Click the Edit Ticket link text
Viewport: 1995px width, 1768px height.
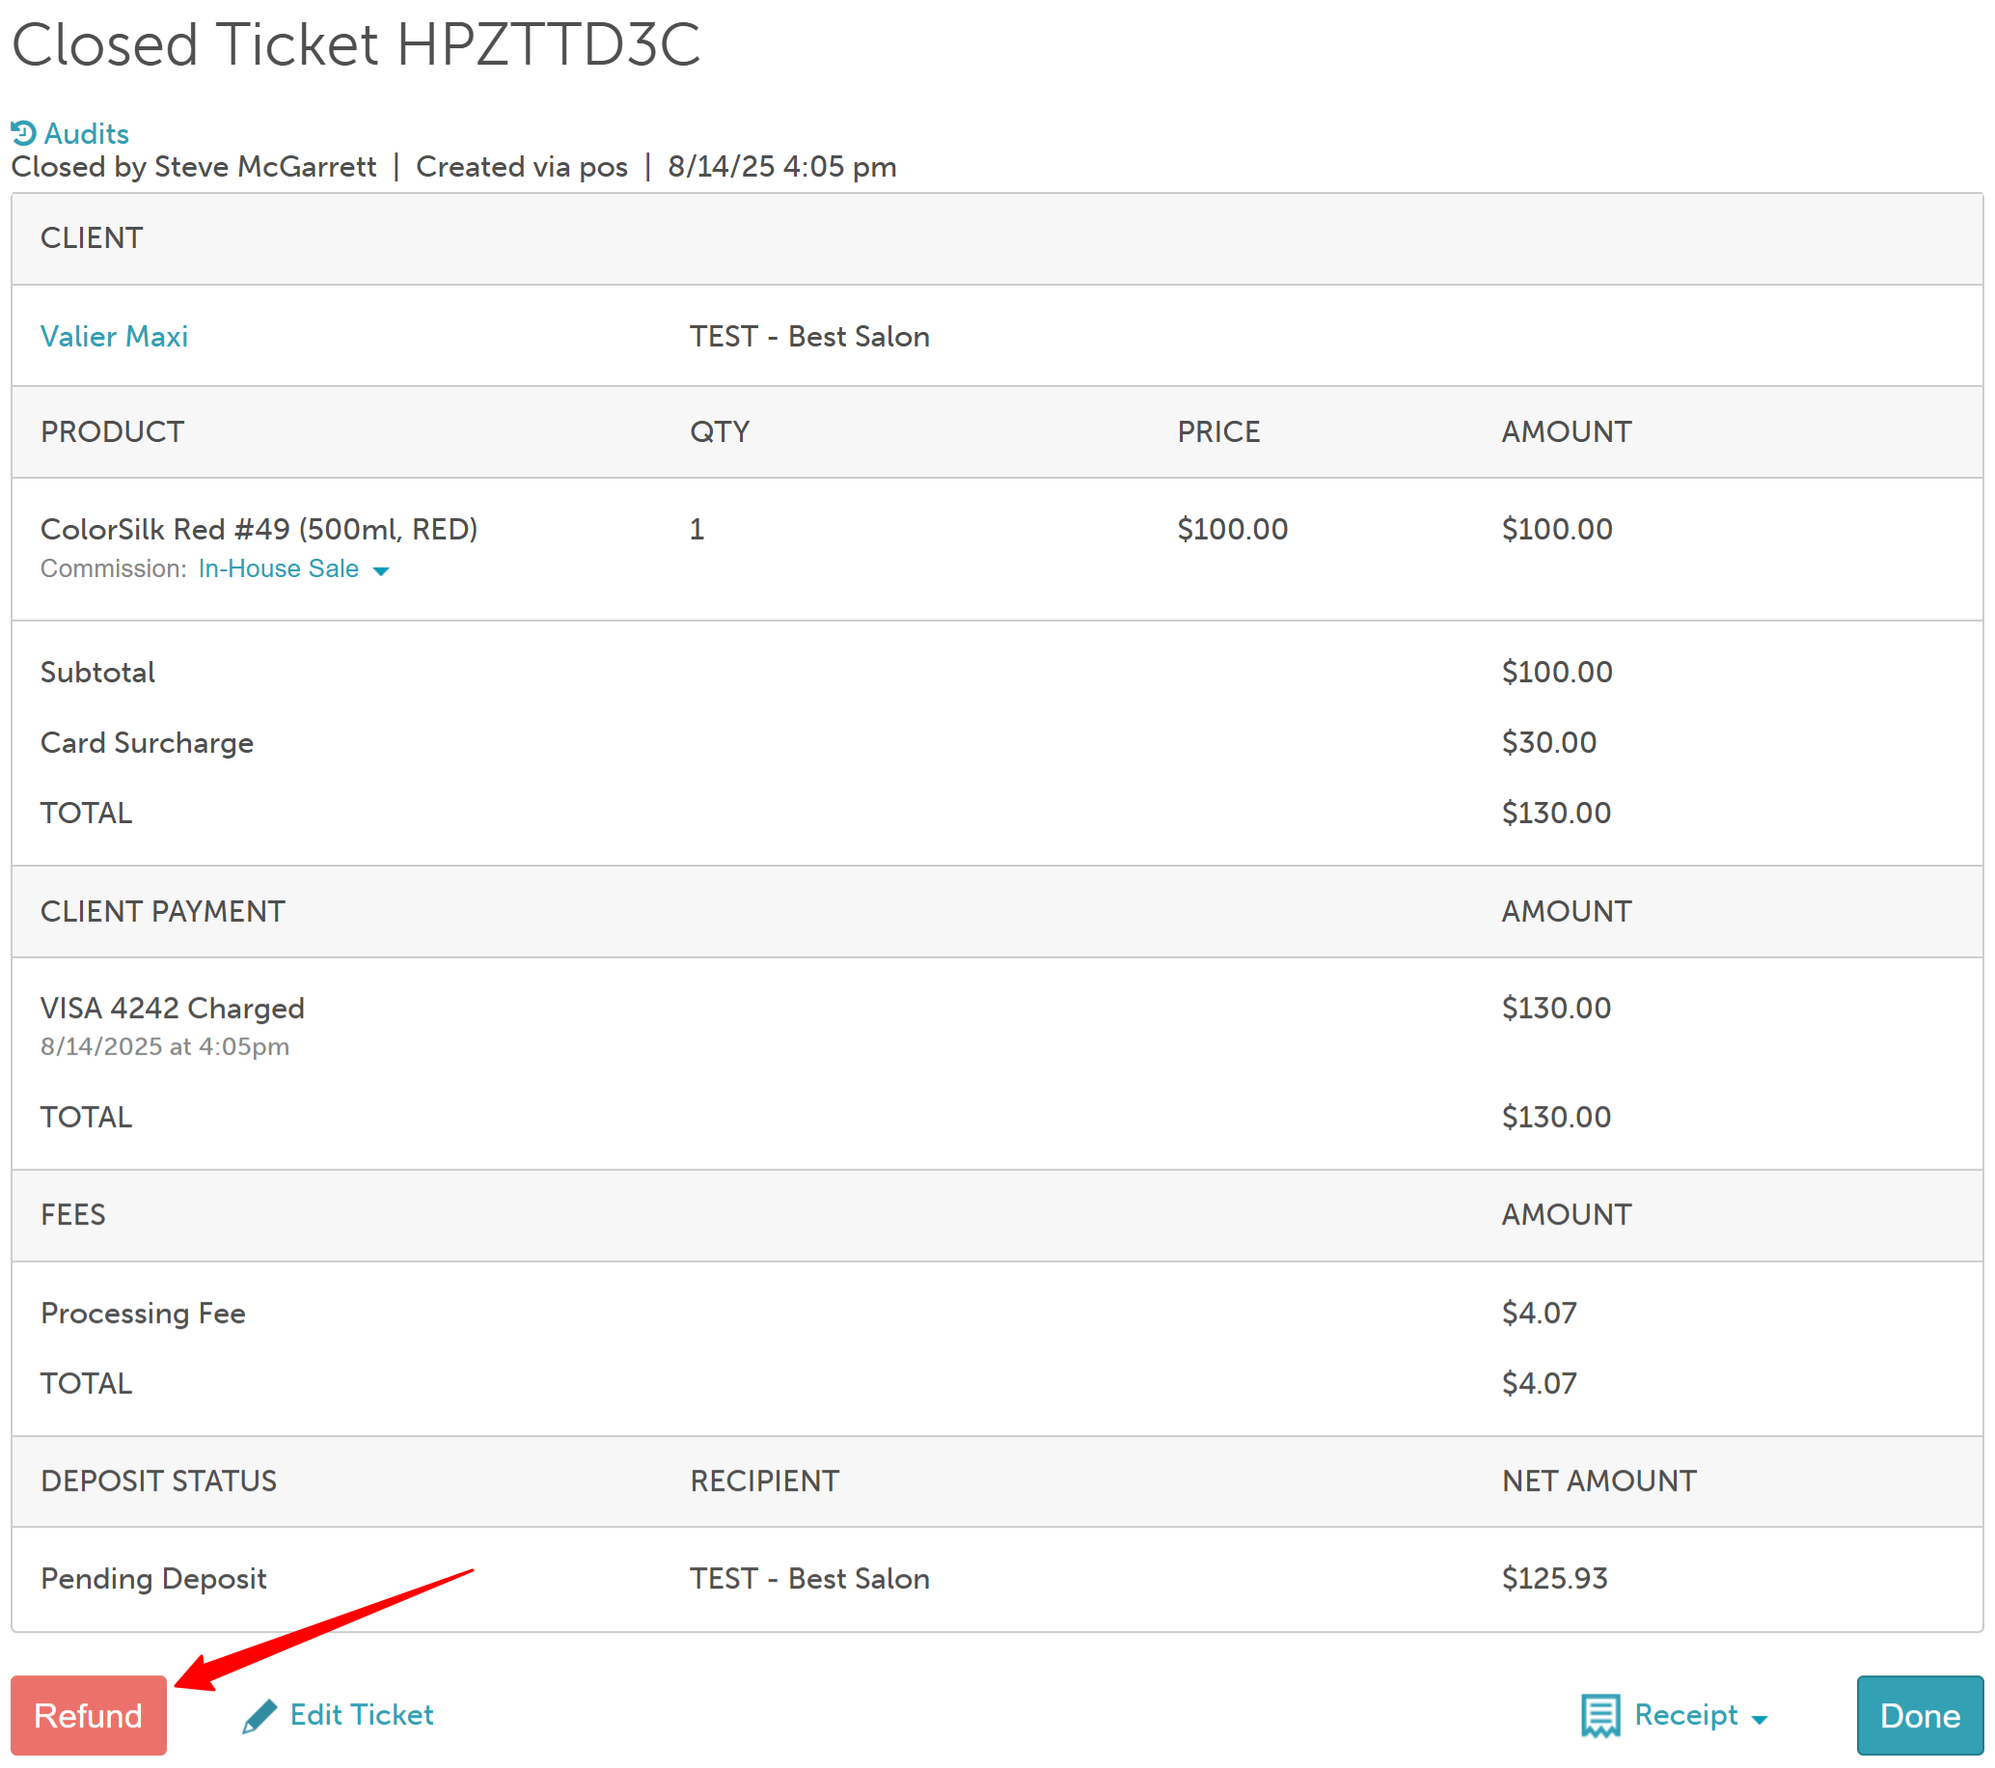pos(361,1714)
